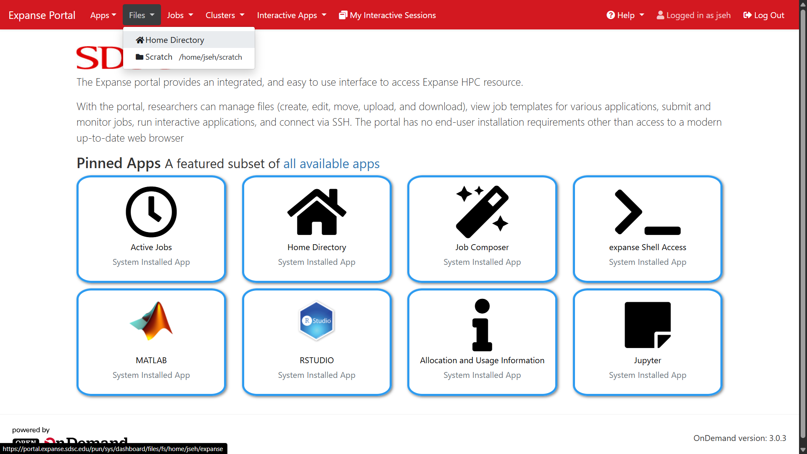Image resolution: width=807 pixels, height=454 pixels.
Task: Open the all available apps link
Action: (331, 164)
